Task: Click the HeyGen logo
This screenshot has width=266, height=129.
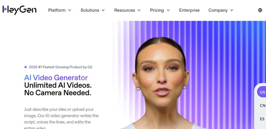Action: click(19, 10)
